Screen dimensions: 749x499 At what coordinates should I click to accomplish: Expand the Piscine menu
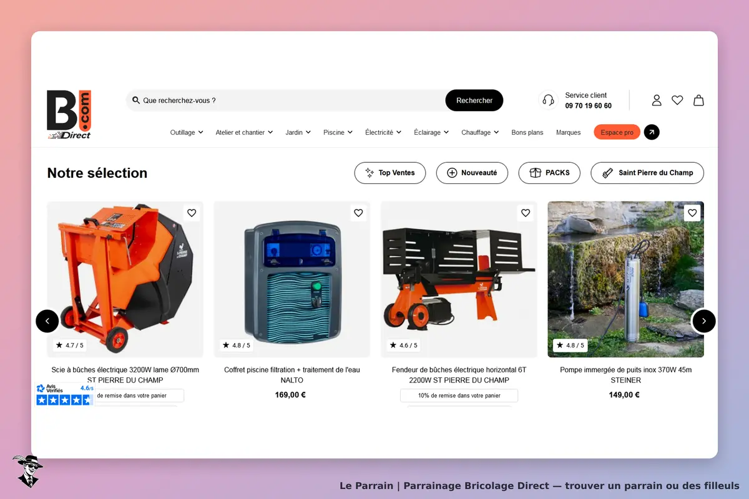[338, 132]
